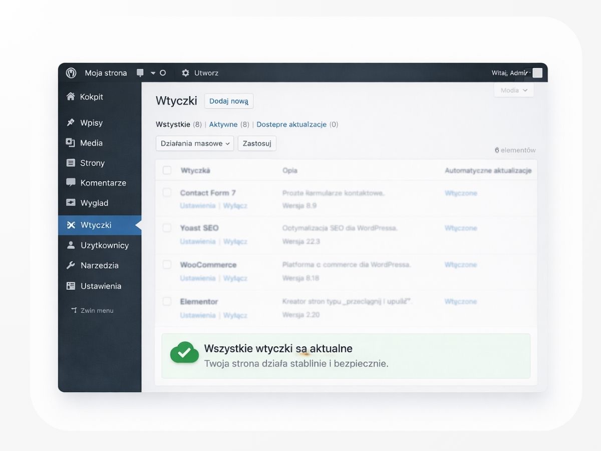This screenshot has height=451, width=601.
Task: Open Narzedzia wrench icon
Action: click(x=71, y=266)
